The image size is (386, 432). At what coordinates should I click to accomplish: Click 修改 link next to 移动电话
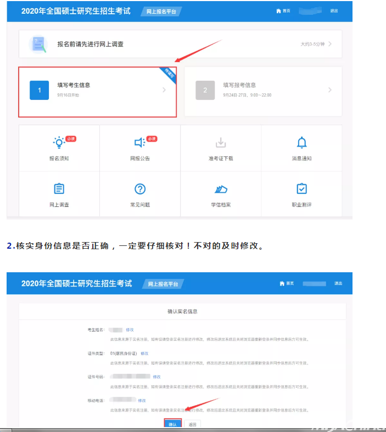pyautogui.click(x=142, y=400)
